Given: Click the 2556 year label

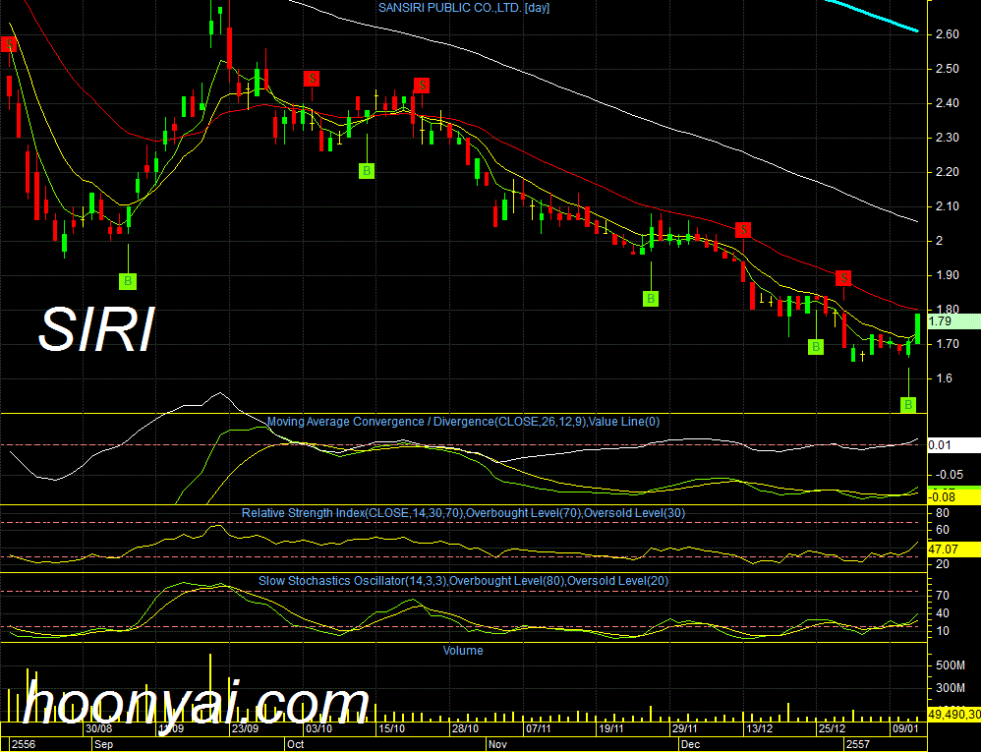Looking at the screenshot, I should 24,744.
